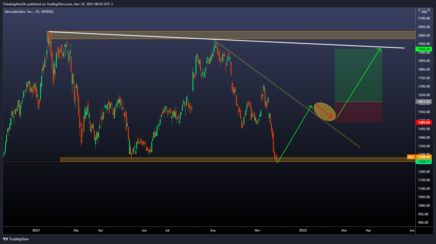Click the orange 1258.96 pre-market price tag
This screenshot has height=244, width=436.
424,157
